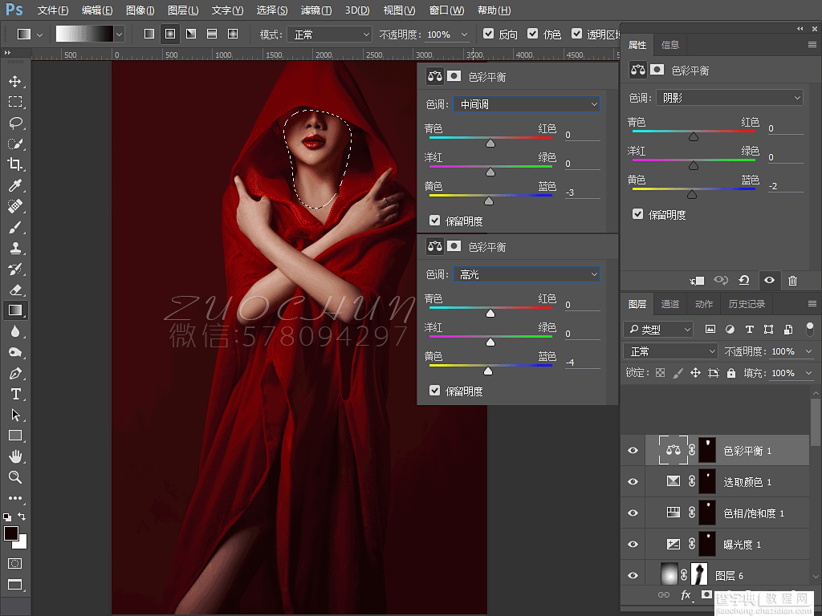Reset adjustment to defaults in Properties panel
The width and height of the screenshot is (822, 616).
(x=744, y=280)
